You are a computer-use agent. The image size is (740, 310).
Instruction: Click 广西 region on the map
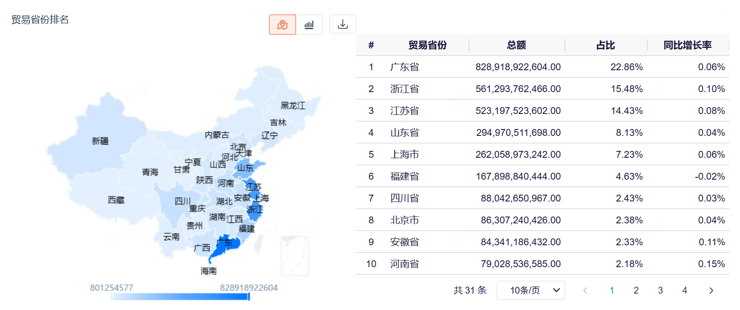pyautogui.click(x=202, y=248)
